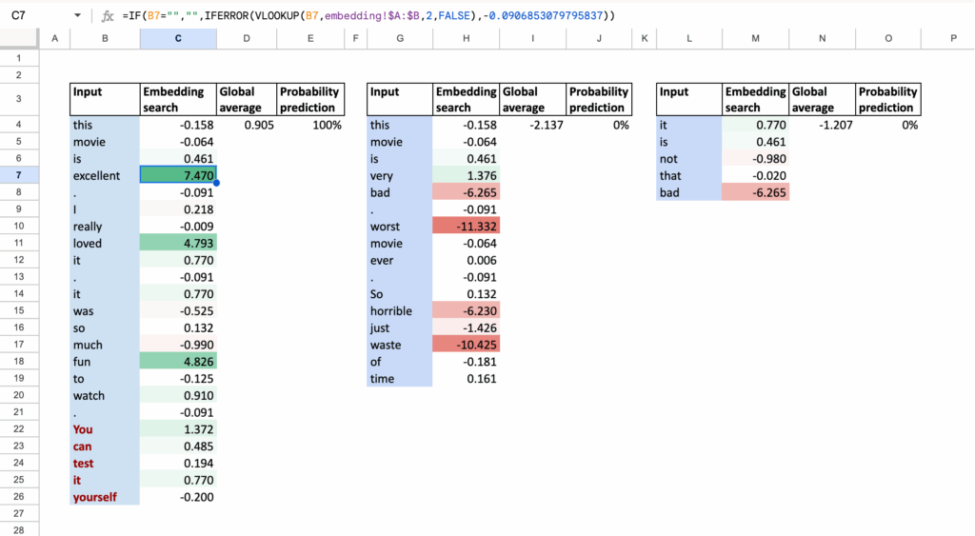Click the -1.207 global average cell
Image resolution: width=975 pixels, height=536 pixels.
823,125
